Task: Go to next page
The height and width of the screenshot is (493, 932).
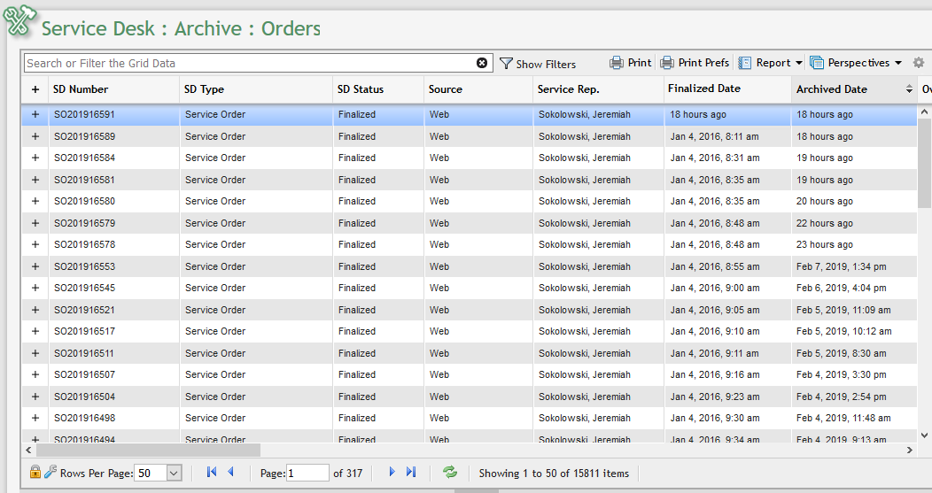Action: click(x=392, y=473)
